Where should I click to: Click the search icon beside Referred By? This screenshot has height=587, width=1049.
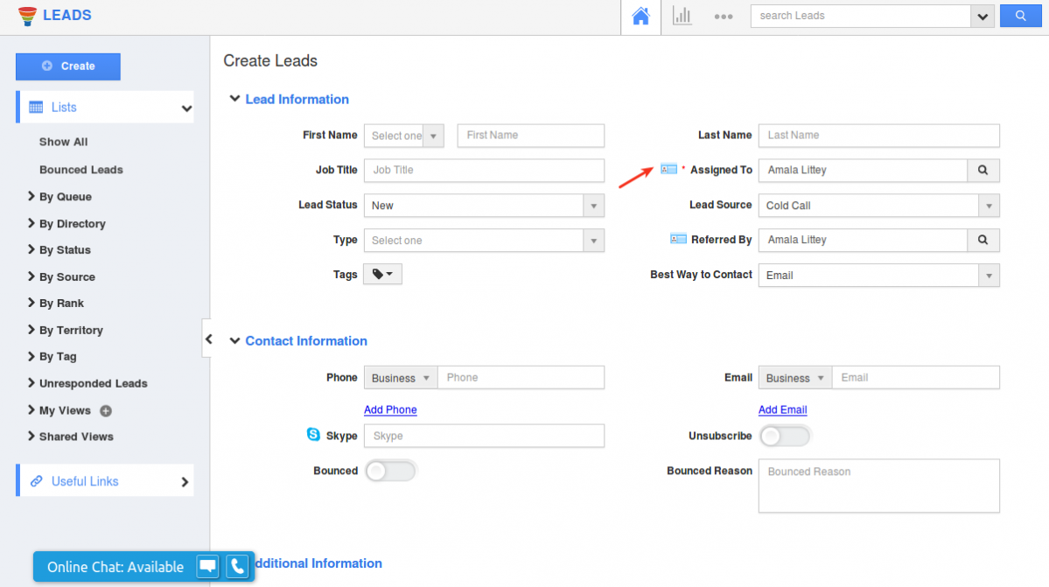(x=983, y=240)
